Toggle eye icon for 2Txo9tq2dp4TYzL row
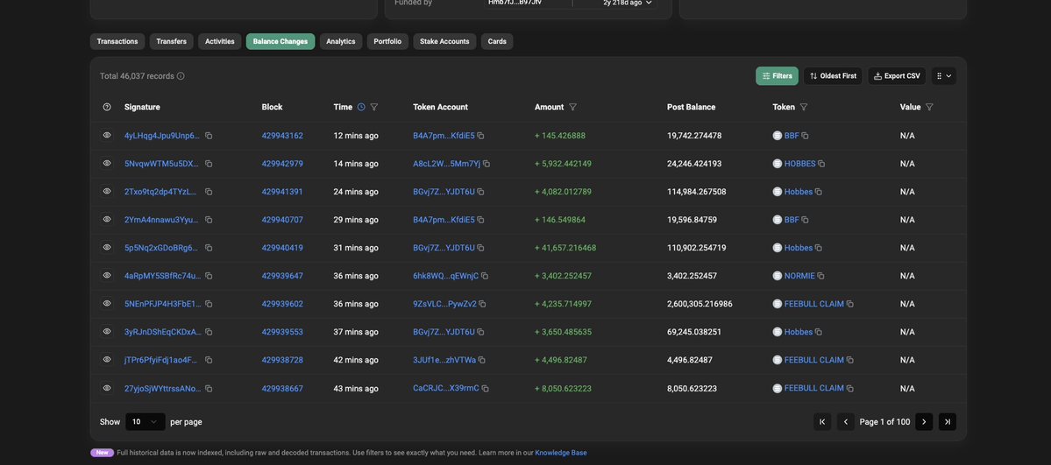The width and height of the screenshot is (1051, 465). pos(107,192)
